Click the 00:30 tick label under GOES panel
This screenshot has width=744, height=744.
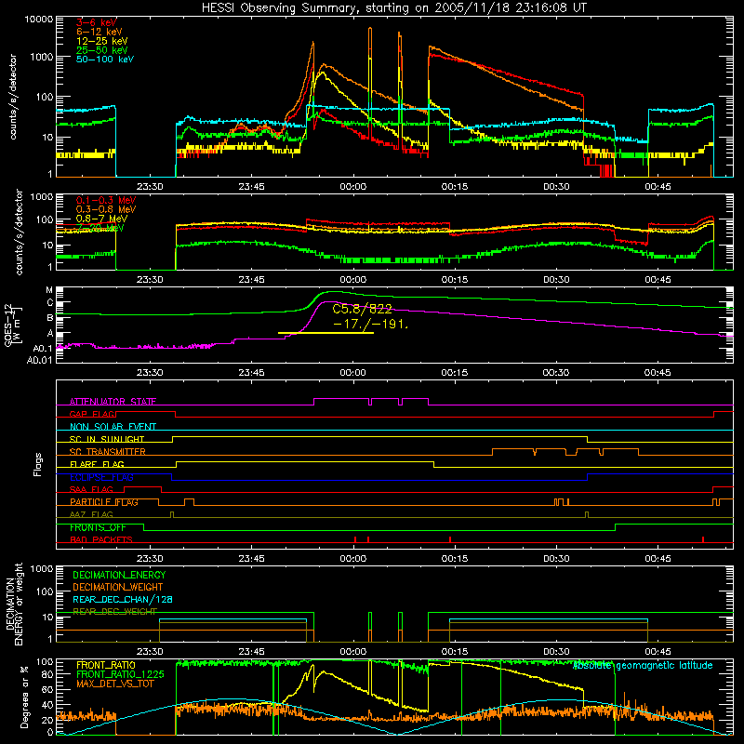[556, 373]
